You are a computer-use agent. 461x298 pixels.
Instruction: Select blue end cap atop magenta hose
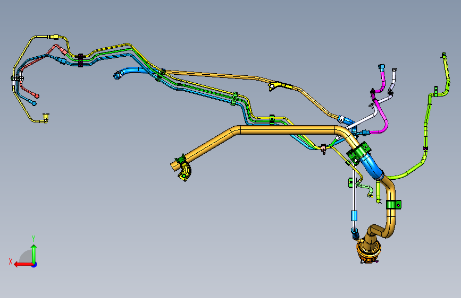point(381,67)
